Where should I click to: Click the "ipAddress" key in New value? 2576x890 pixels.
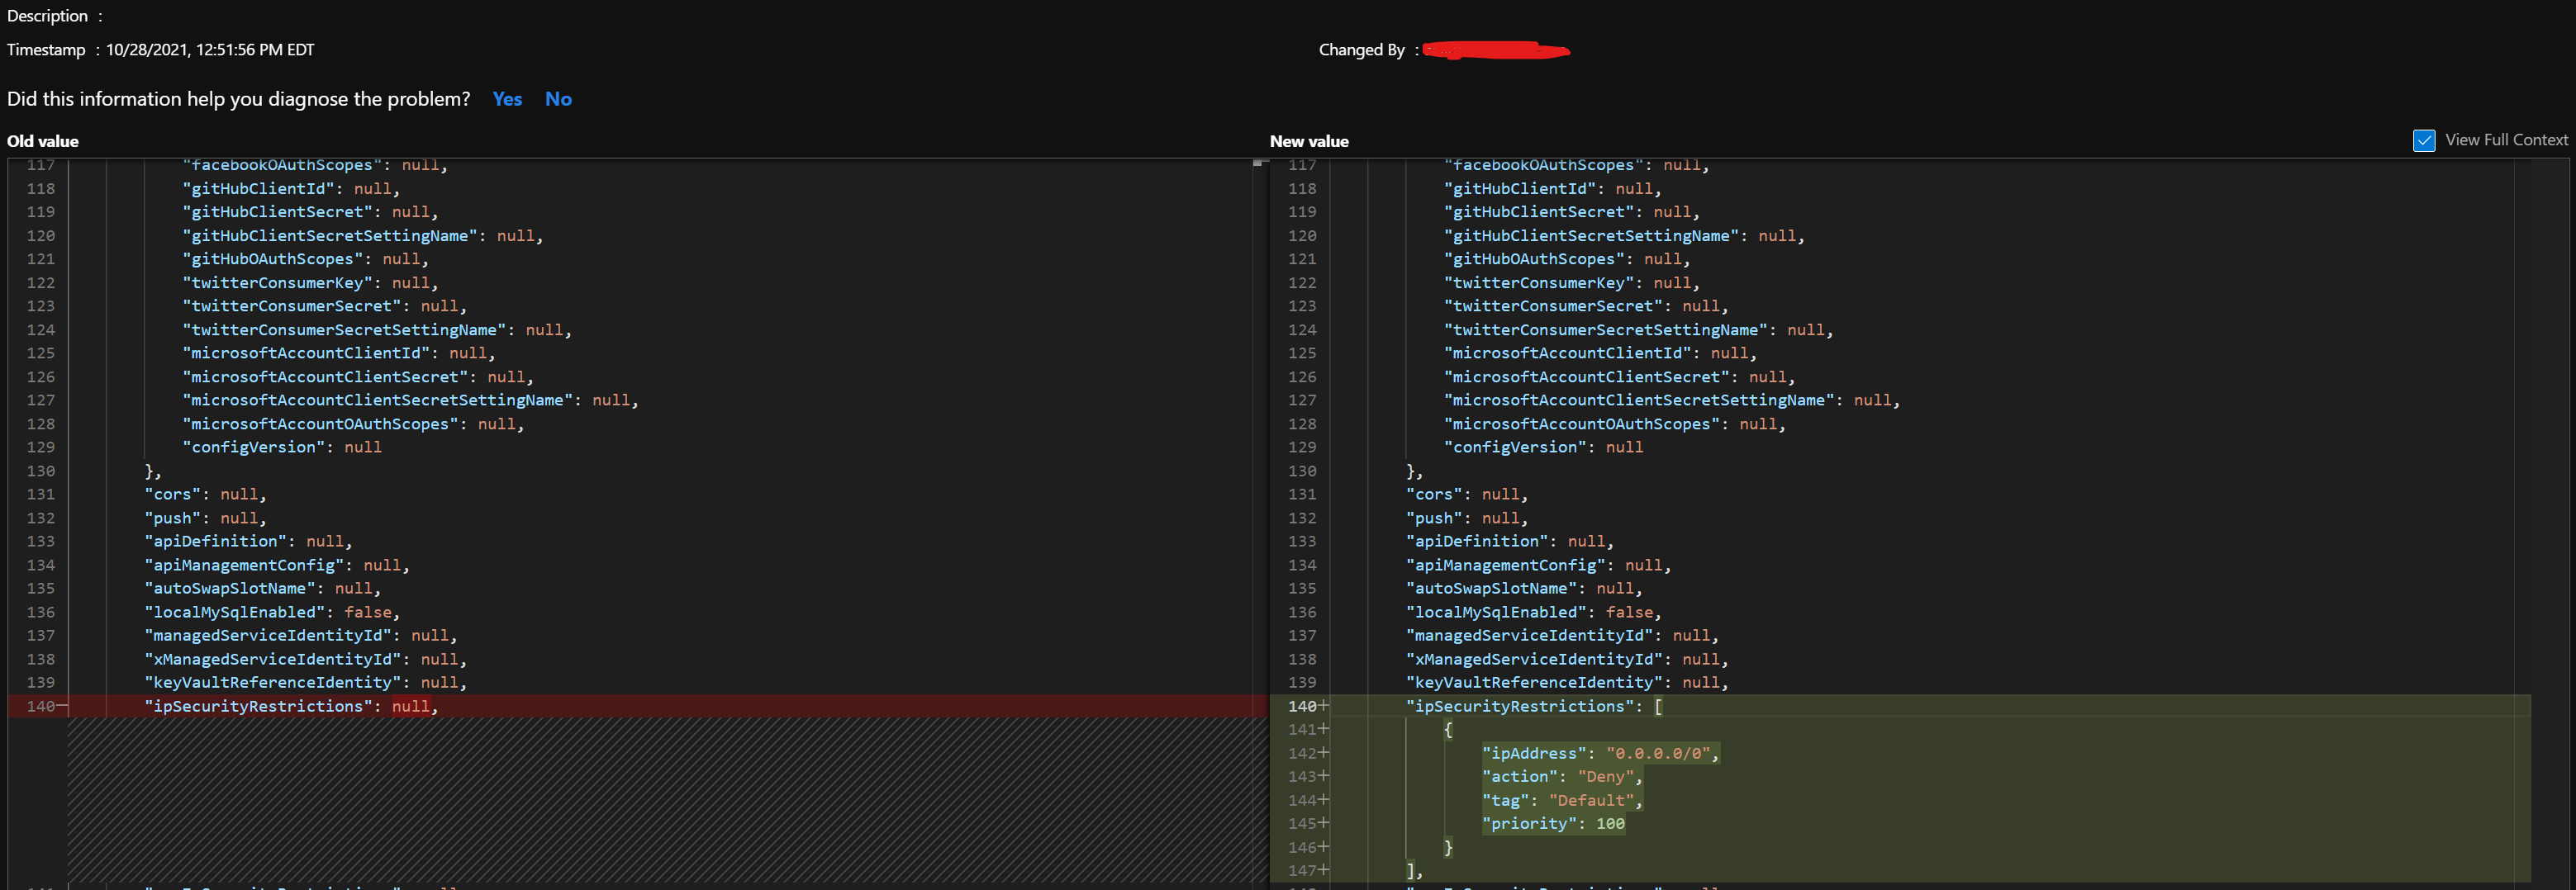(x=1534, y=753)
